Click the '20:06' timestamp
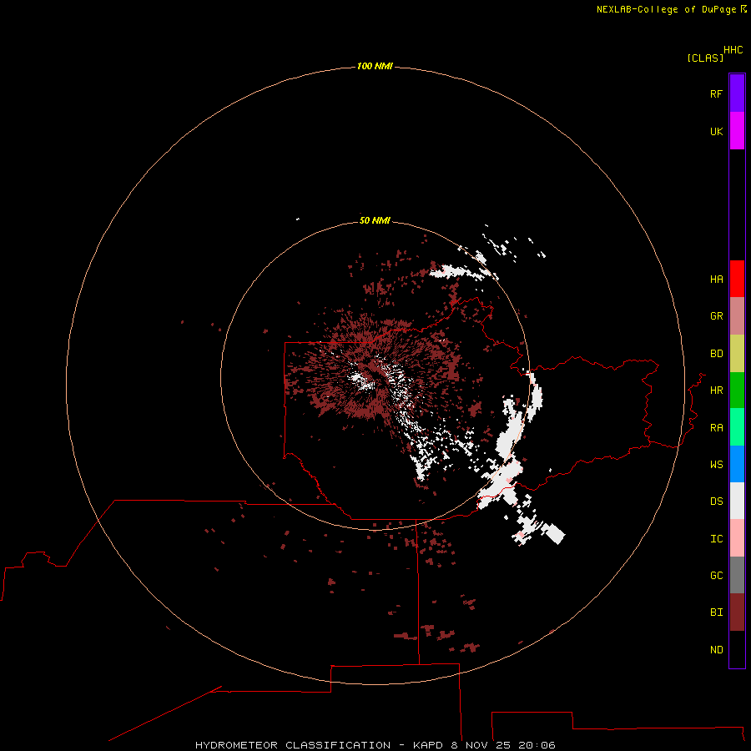The height and width of the screenshot is (751, 751). tap(537, 745)
